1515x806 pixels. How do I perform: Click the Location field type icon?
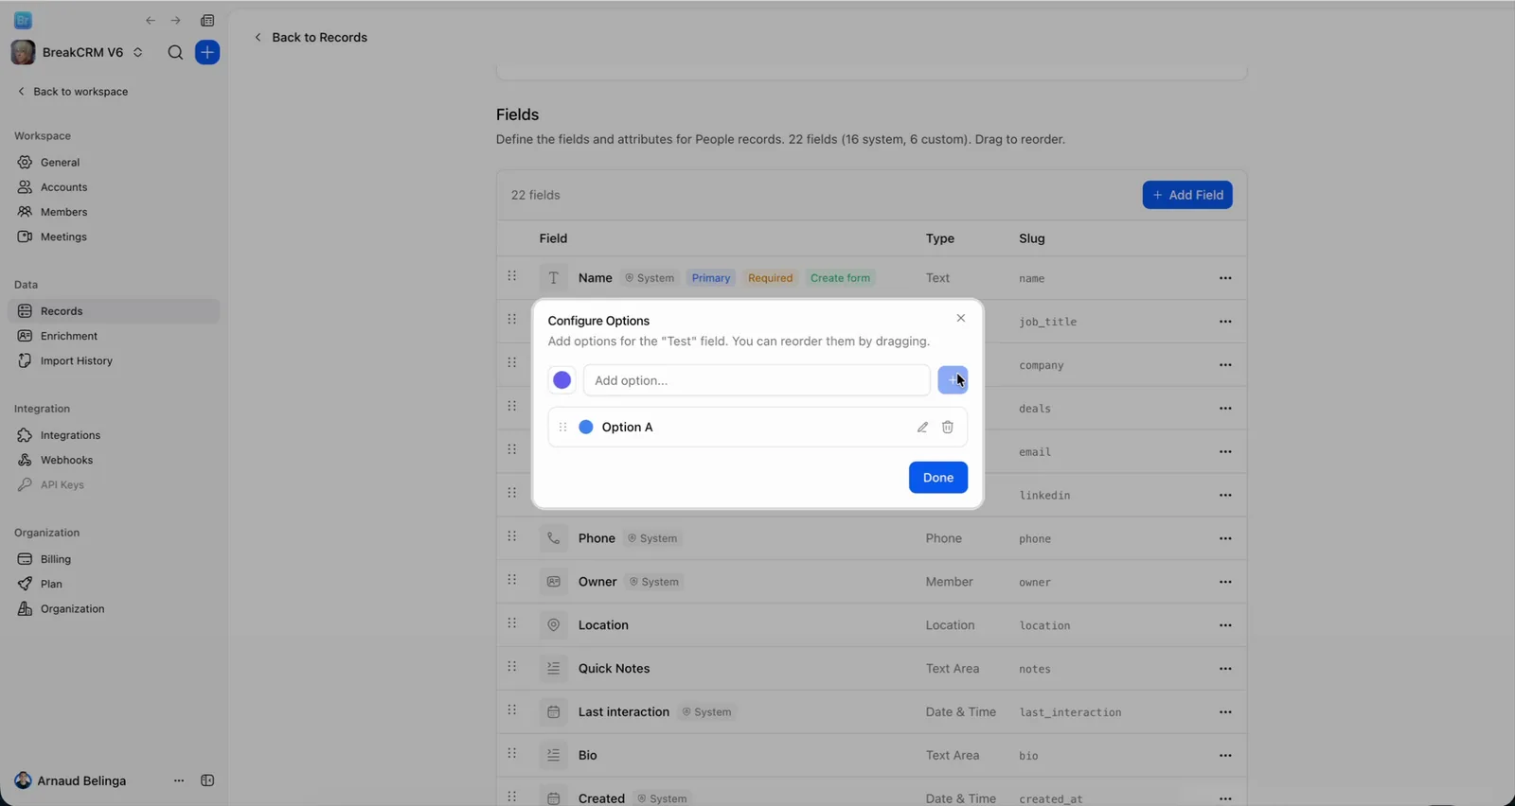[x=554, y=625]
